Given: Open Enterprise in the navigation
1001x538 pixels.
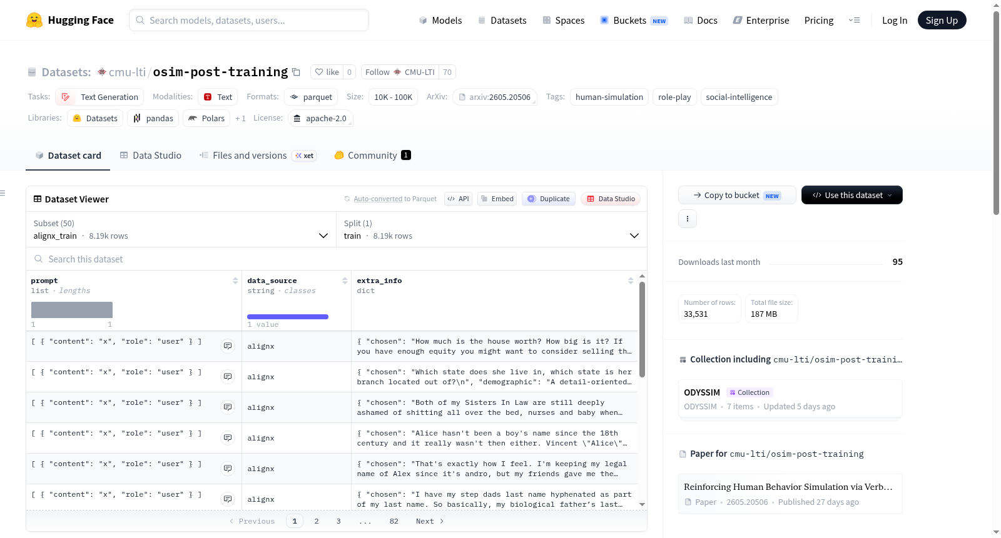Looking at the screenshot, I should click(x=761, y=20).
